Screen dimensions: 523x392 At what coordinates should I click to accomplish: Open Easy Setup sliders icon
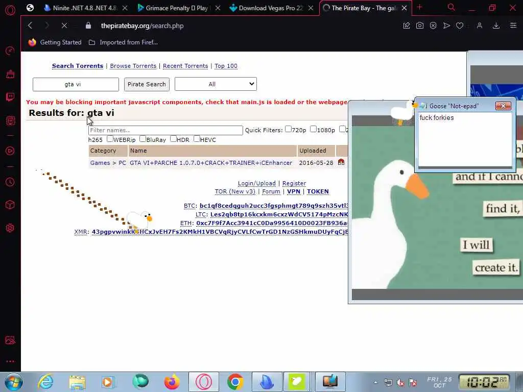(x=513, y=26)
